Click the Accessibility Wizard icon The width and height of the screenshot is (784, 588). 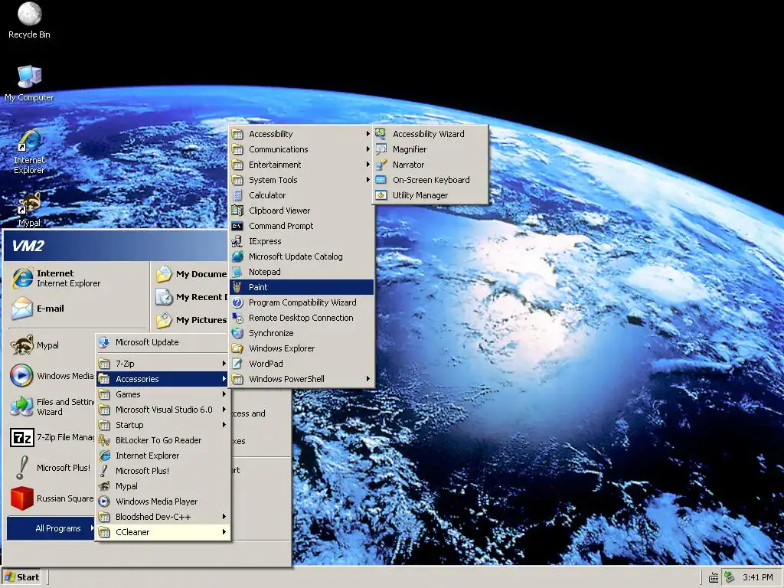[x=381, y=133]
